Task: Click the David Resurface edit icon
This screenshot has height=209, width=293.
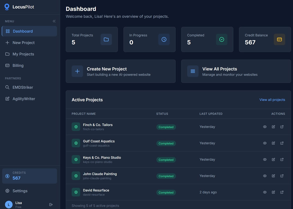Action: 273,192
